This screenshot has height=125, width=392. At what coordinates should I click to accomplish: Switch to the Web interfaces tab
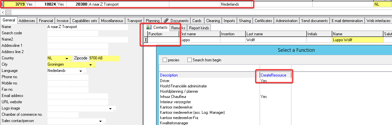[x=378, y=21]
